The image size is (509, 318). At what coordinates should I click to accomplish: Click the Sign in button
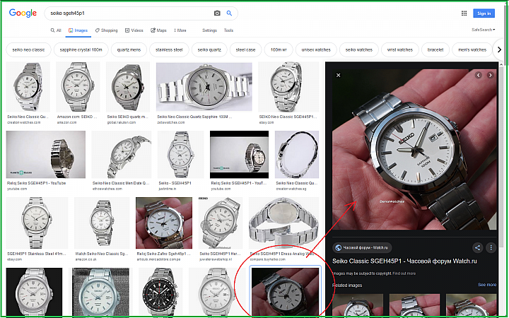(484, 13)
